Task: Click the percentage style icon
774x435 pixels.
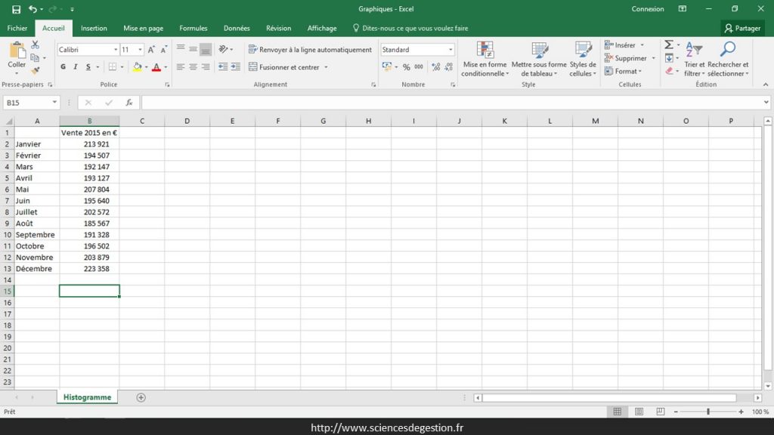Action: (x=405, y=67)
